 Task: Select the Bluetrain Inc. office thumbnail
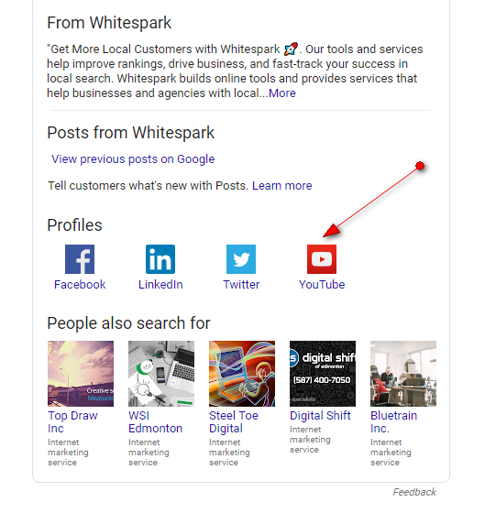pyautogui.click(x=403, y=374)
